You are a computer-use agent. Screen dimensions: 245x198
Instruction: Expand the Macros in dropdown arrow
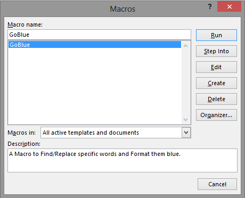186,133
